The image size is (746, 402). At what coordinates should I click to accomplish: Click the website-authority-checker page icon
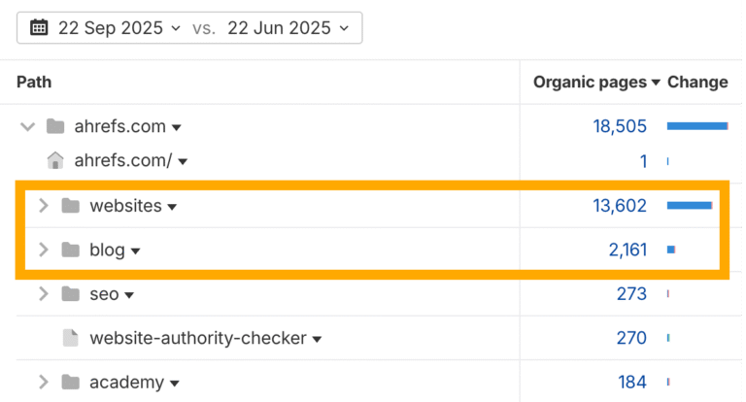coord(70,338)
